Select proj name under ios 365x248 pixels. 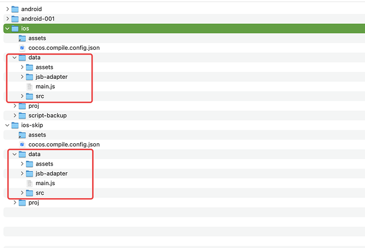point(34,106)
